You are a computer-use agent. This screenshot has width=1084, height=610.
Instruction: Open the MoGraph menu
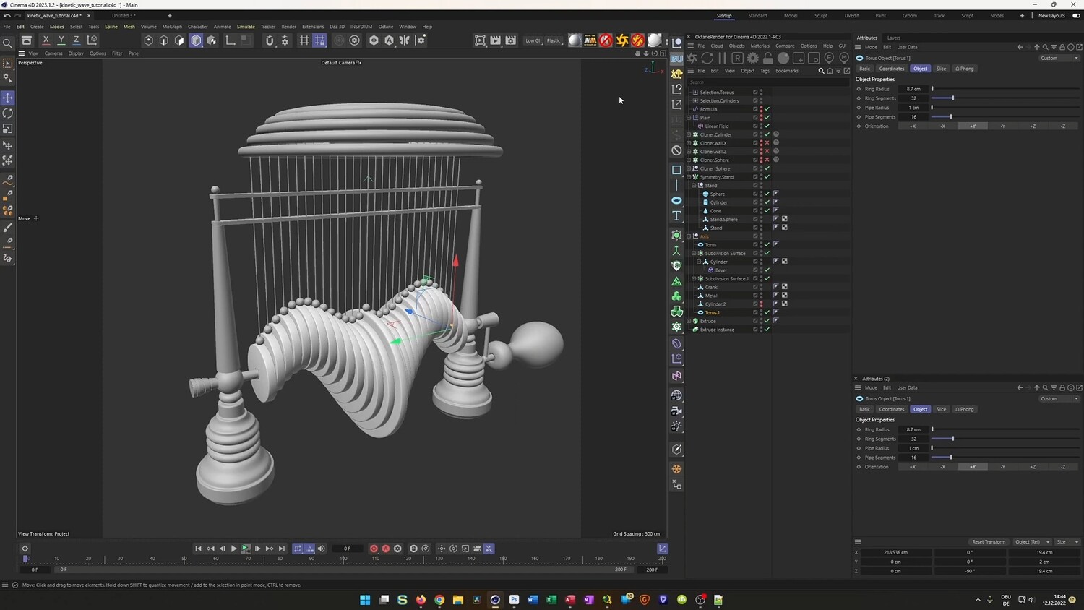click(x=172, y=27)
